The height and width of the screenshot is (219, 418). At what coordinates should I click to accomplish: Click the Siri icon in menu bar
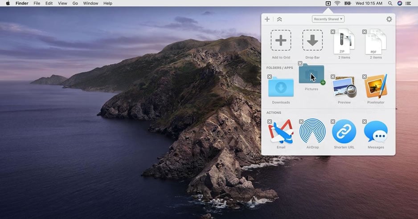pos(399,3)
